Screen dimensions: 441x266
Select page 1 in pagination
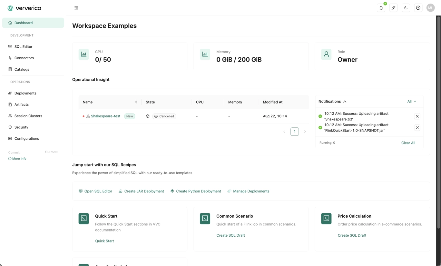pyautogui.click(x=295, y=132)
